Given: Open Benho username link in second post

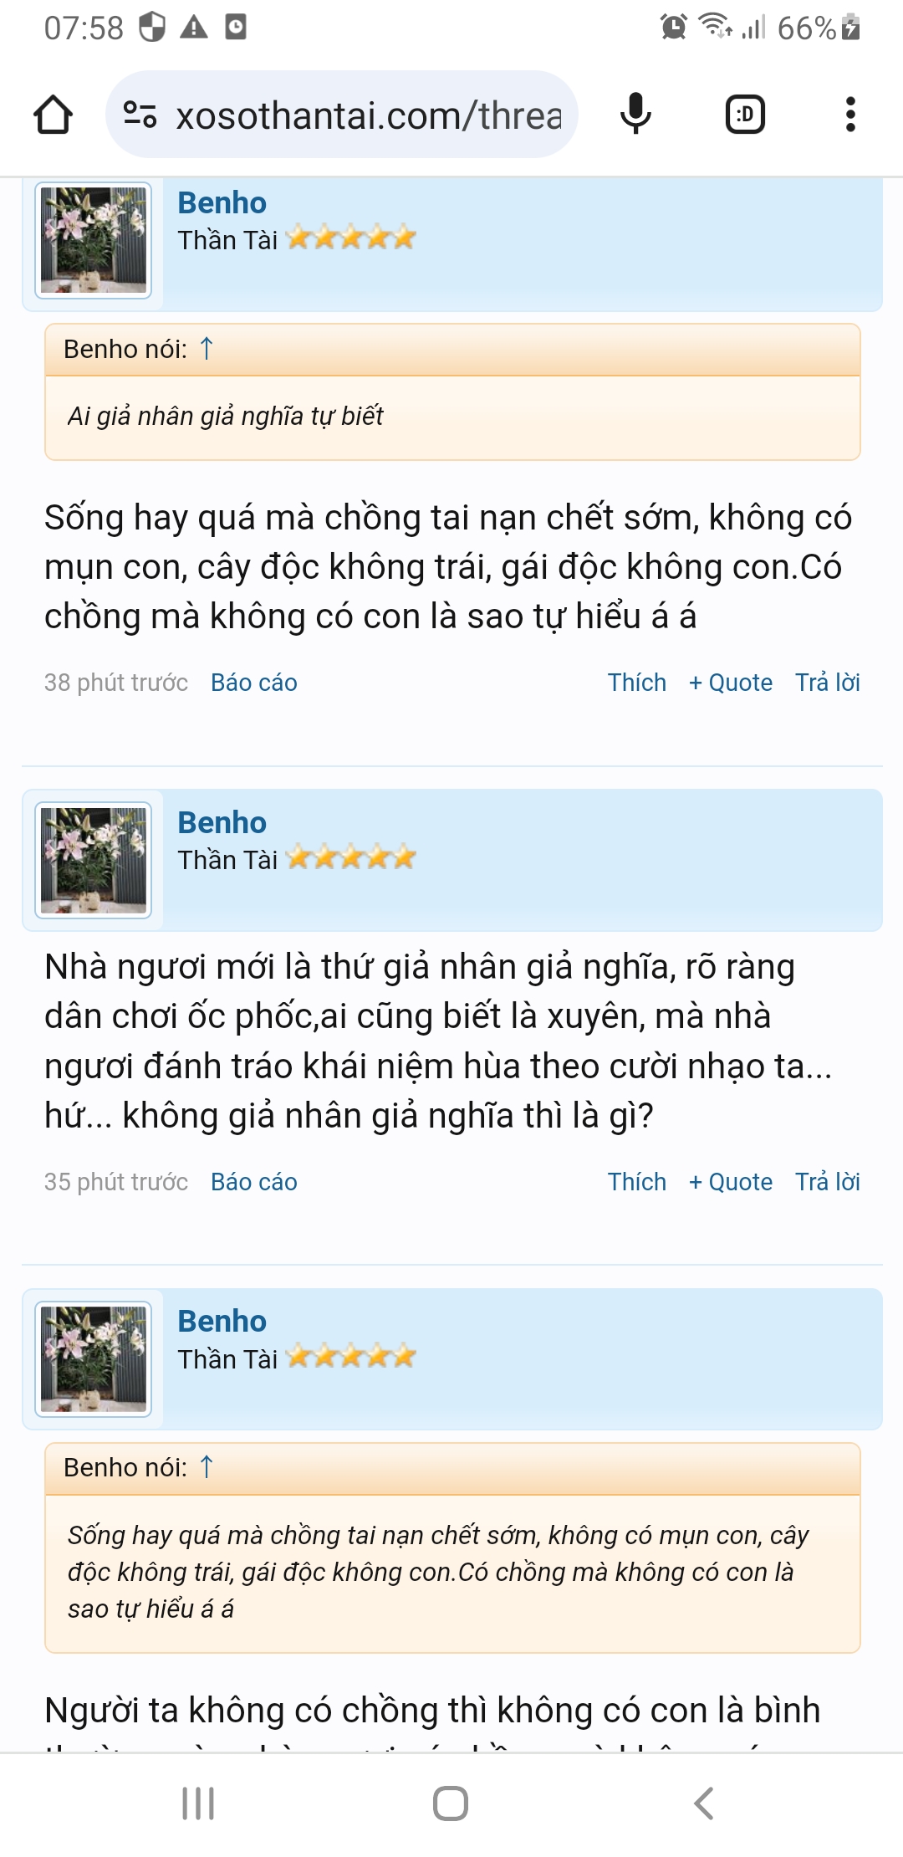Looking at the screenshot, I should pos(222,823).
